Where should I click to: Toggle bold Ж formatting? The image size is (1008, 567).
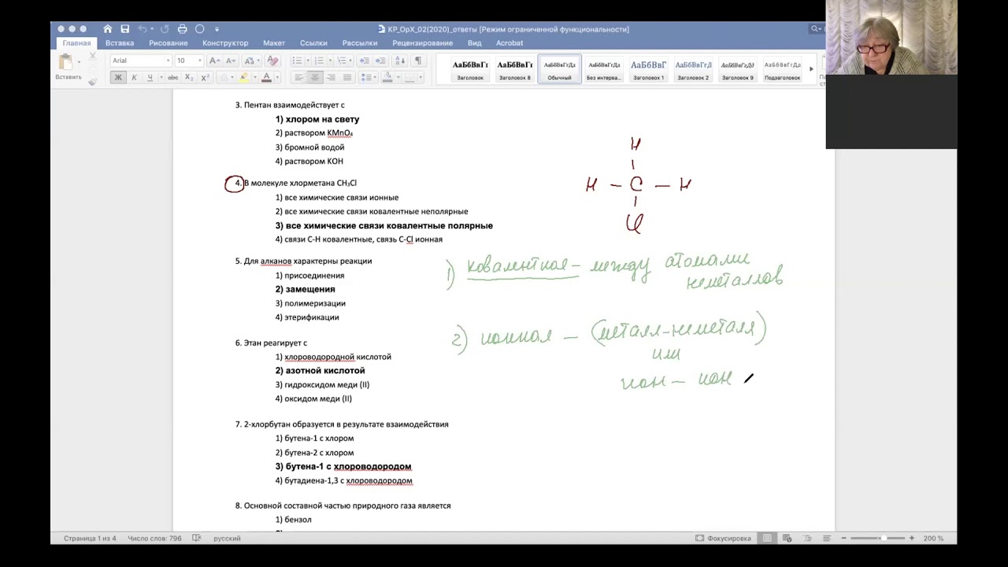118,77
